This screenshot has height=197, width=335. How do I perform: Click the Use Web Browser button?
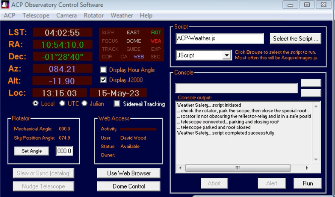129,173
